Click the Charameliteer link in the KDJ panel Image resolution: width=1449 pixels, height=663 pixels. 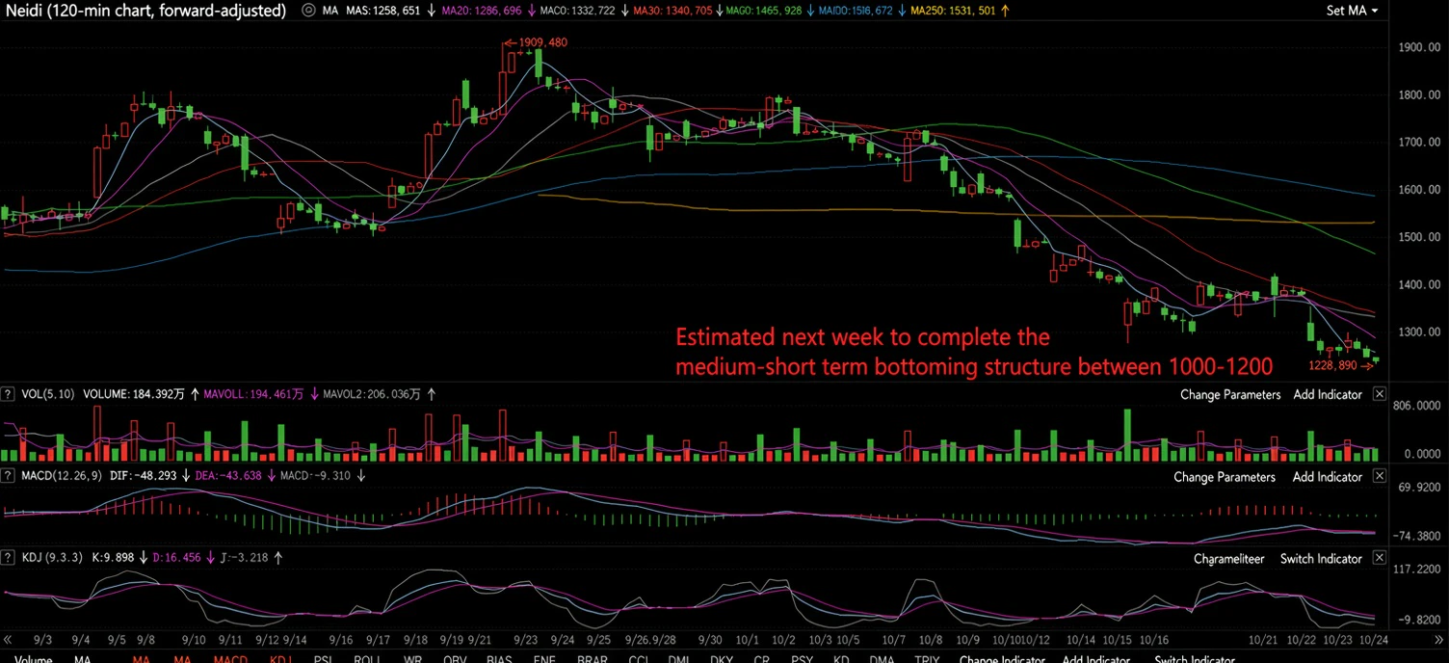(x=1229, y=559)
